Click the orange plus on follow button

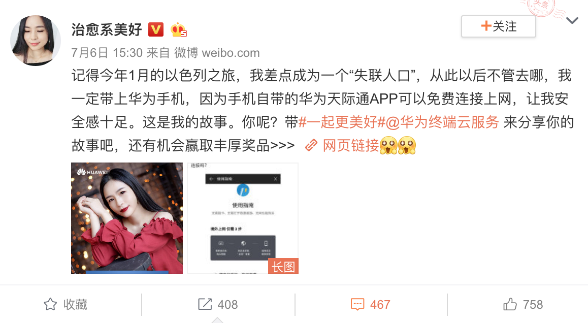click(486, 26)
